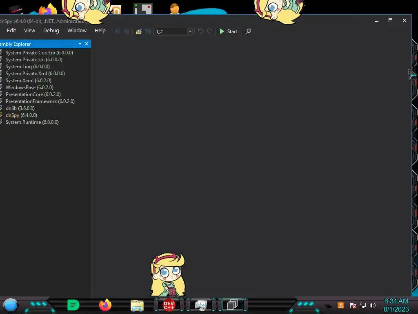Click the Open file folder icon
This screenshot has width=418, height=314.
[x=139, y=31]
